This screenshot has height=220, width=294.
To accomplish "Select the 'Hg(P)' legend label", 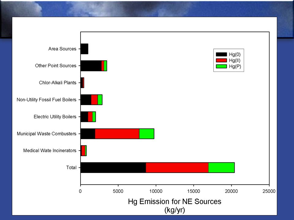I will click(235, 66).
